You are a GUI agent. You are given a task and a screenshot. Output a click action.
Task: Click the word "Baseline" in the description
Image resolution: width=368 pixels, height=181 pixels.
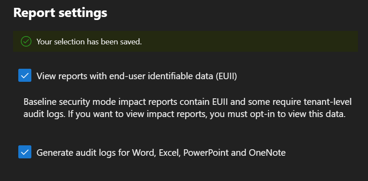38,102
